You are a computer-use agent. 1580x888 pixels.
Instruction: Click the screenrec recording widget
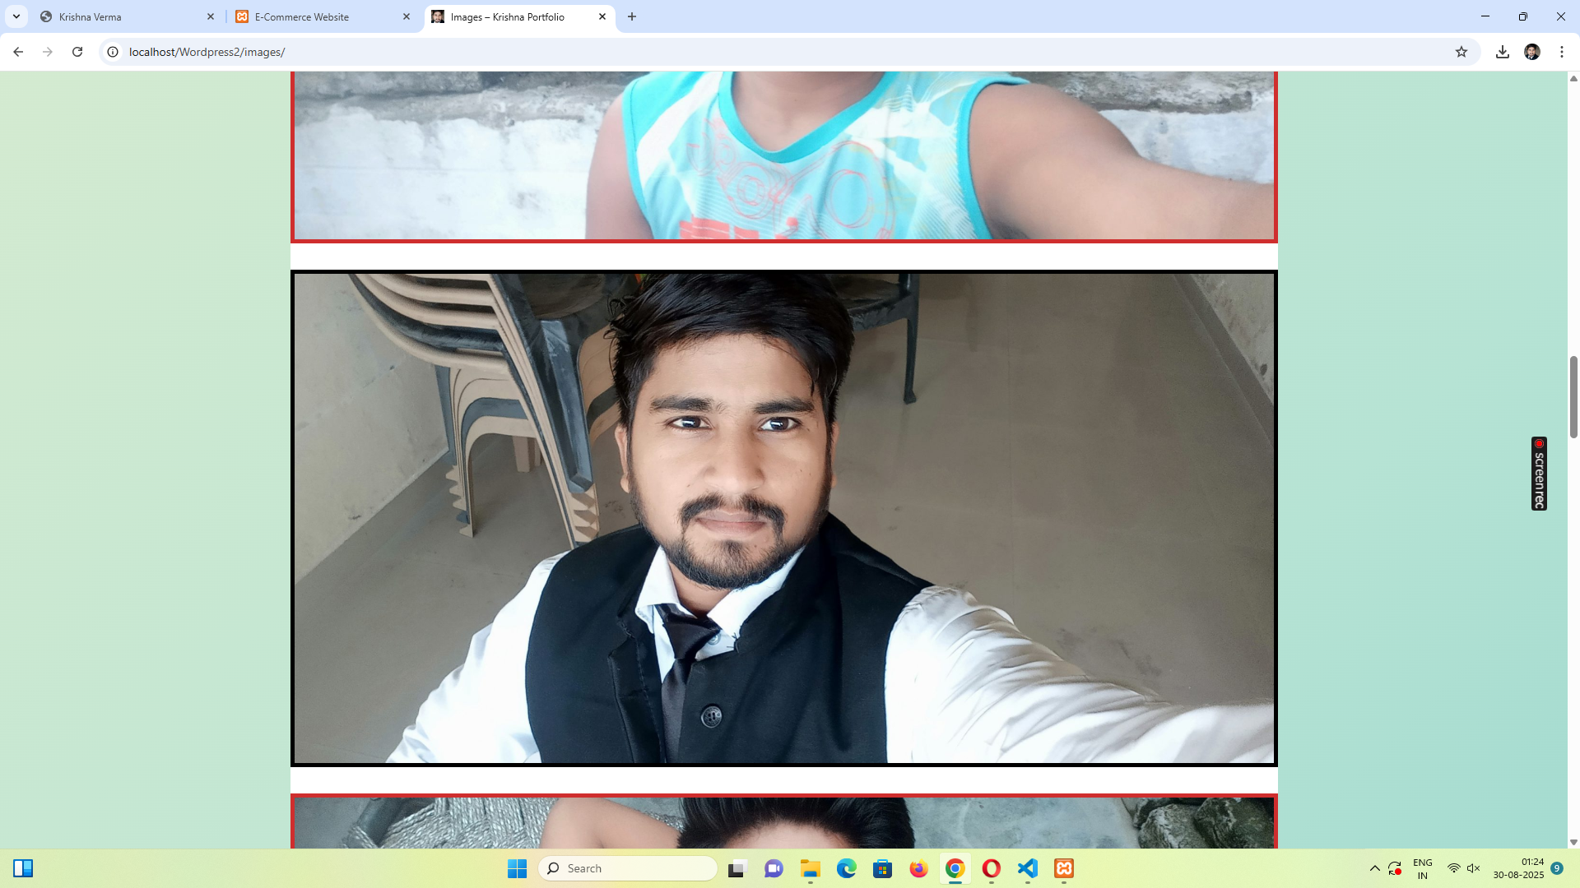[1539, 474]
